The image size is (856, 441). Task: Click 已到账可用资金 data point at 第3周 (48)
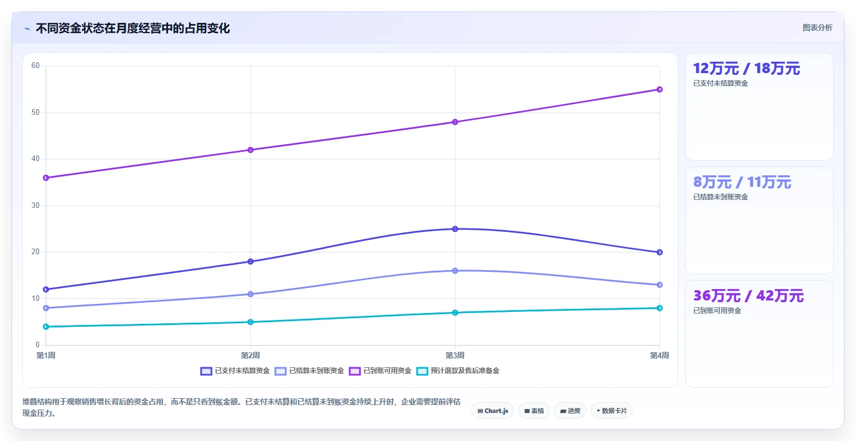[455, 122]
